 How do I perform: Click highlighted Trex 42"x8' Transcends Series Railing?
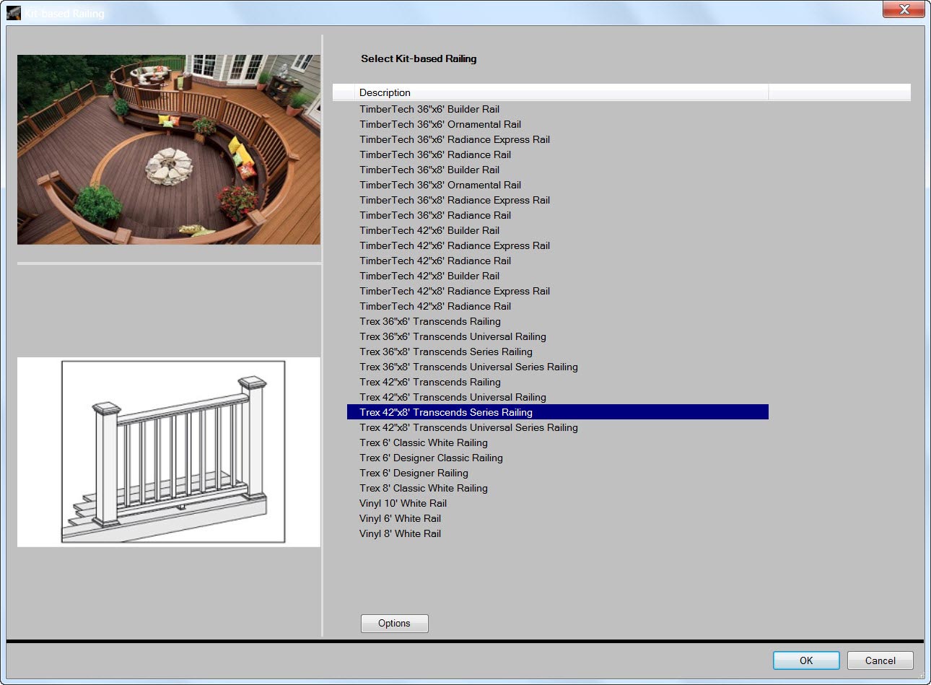(558, 412)
